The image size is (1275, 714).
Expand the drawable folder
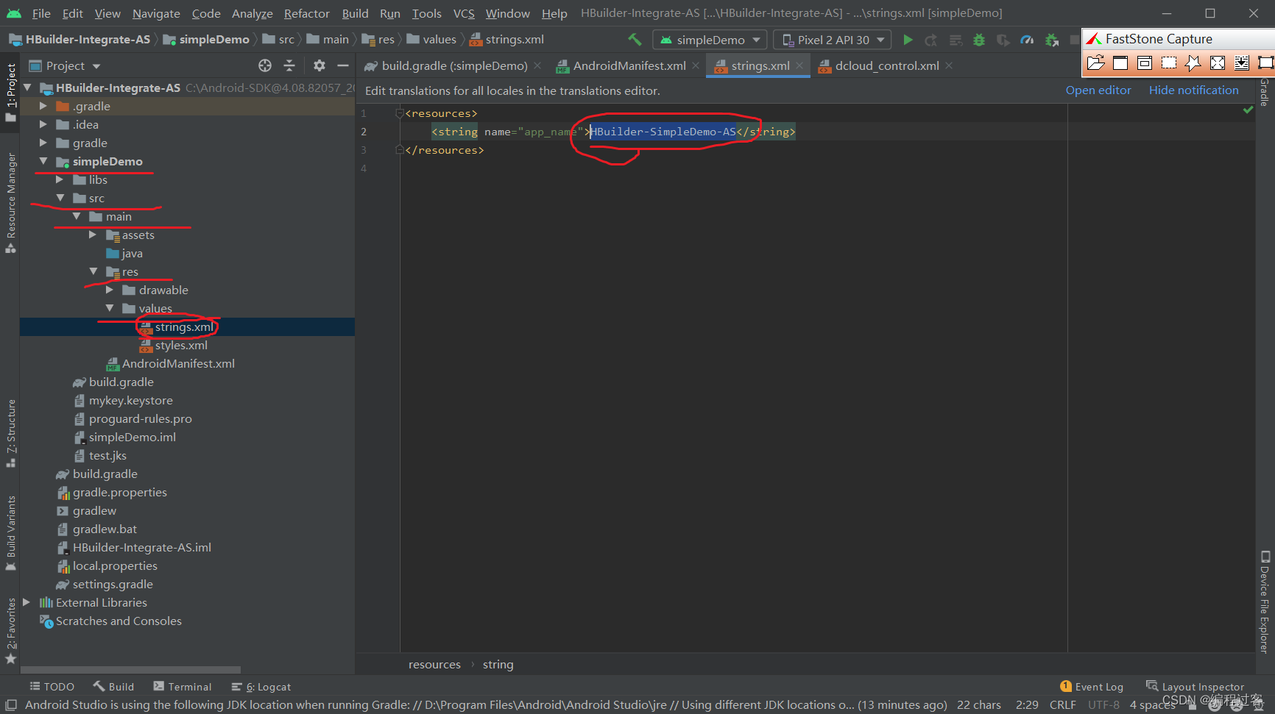click(110, 290)
